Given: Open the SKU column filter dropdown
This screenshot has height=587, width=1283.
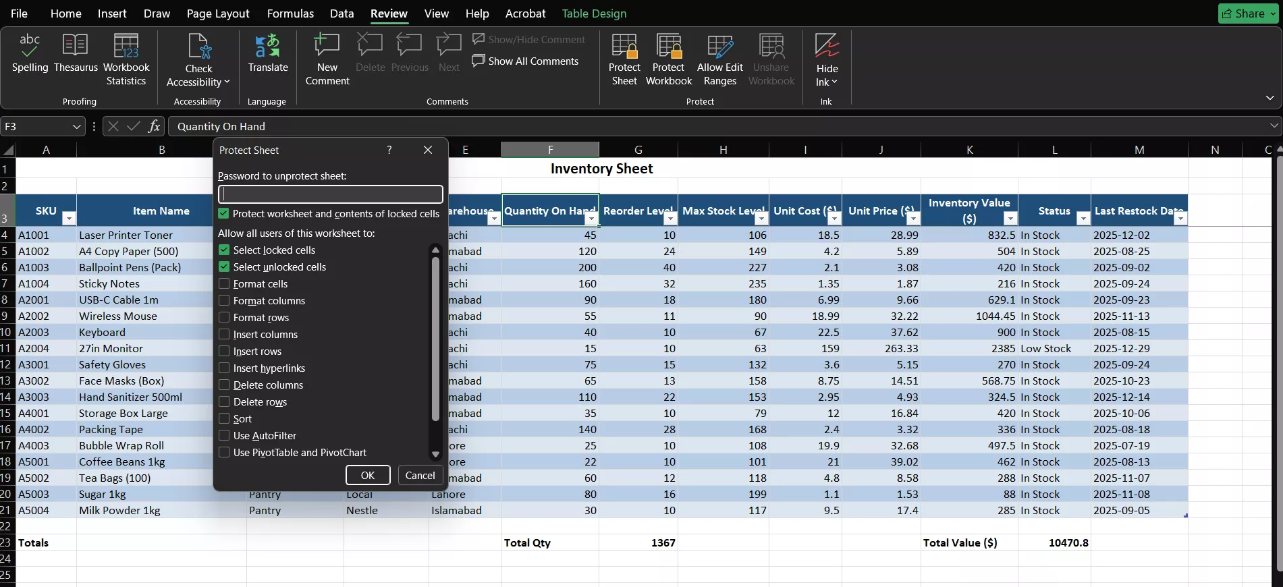Looking at the screenshot, I should pyautogui.click(x=69, y=219).
